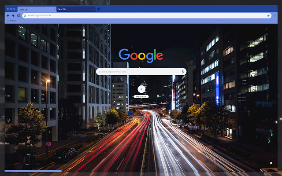Open the bookmark in the bookmarks bar
The width and height of the screenshot is (282, 176).
point(12,21)
